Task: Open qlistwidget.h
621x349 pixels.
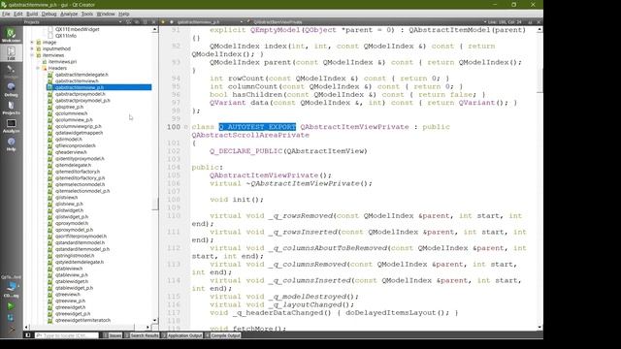Action: tap(69, 210)
